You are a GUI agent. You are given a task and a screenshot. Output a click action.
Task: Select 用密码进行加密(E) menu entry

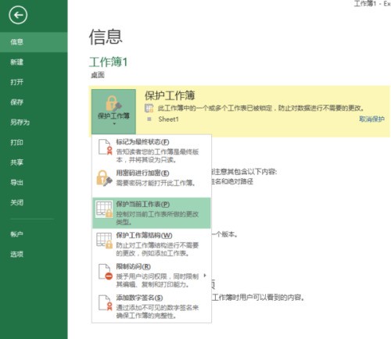coord(151,181)
